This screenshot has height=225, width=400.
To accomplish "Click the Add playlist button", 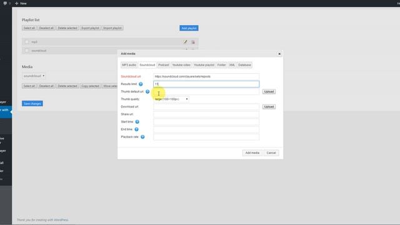I will (189, 28).
